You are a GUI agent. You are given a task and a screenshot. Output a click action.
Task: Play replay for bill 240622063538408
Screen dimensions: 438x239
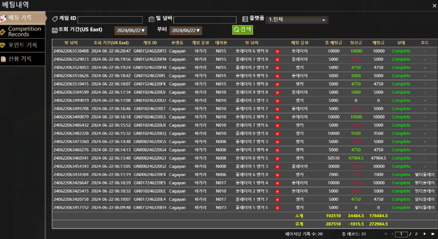click(277, 51)
